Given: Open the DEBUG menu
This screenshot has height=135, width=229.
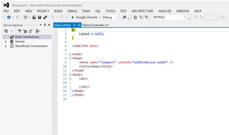Looking at the screenshot, I should point(72,11).
